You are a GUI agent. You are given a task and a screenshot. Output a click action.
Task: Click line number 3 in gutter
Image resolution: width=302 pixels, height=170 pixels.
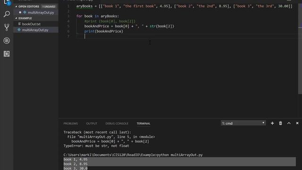pyautogui.click(x=68, y=16)
